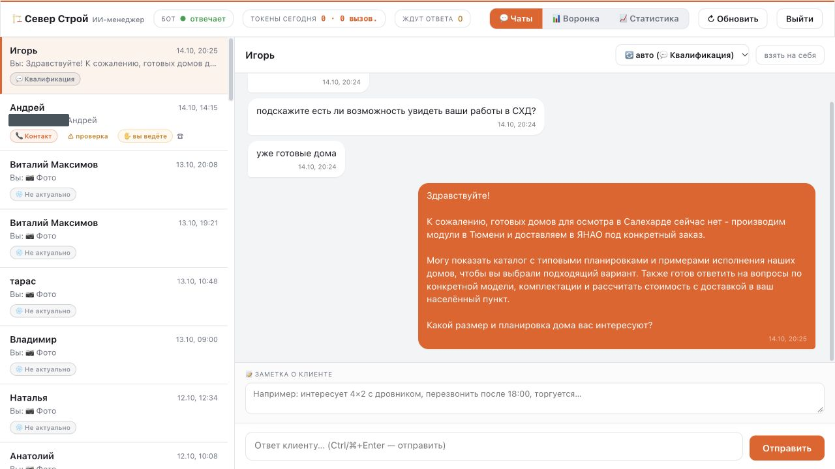Click the Контакт phone badge for Андрей
Image resolution: width=835 pixels, height=469 pixels.
pos(34,136)
